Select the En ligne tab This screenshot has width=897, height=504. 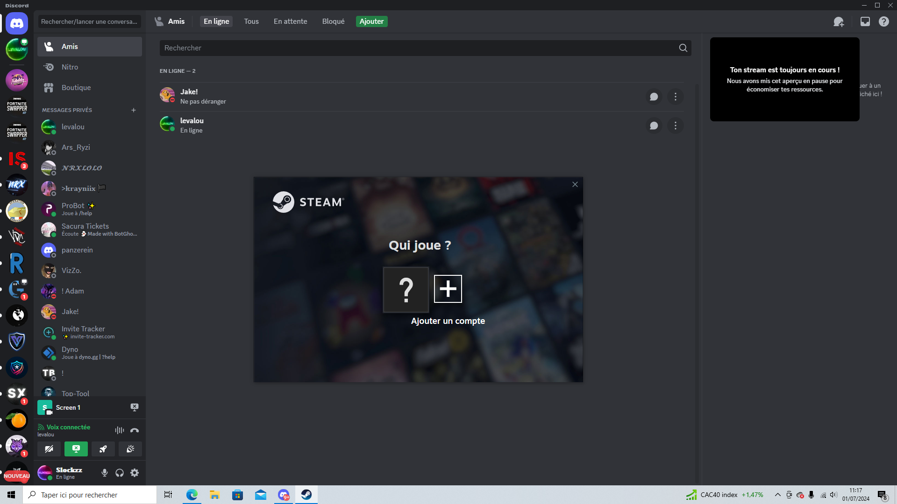coord(216,21)
